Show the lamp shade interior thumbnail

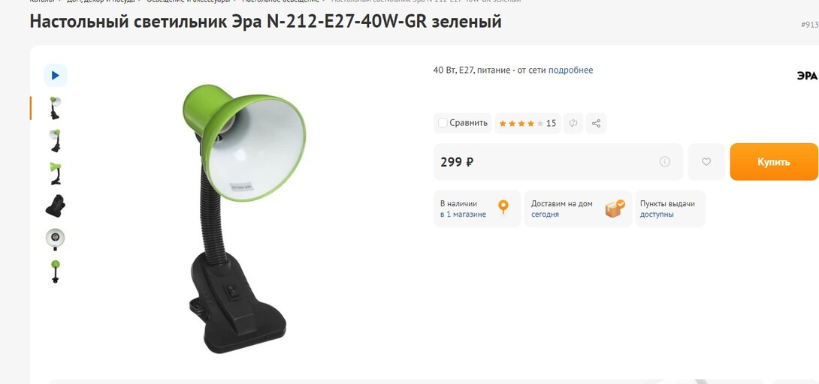(x=56, y=238)
